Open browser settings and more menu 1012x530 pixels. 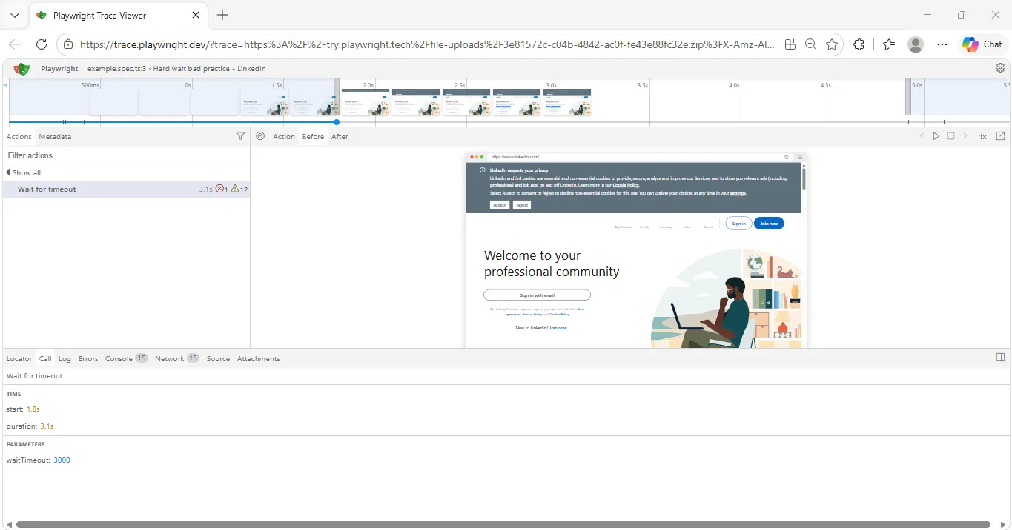pos(942,44)
